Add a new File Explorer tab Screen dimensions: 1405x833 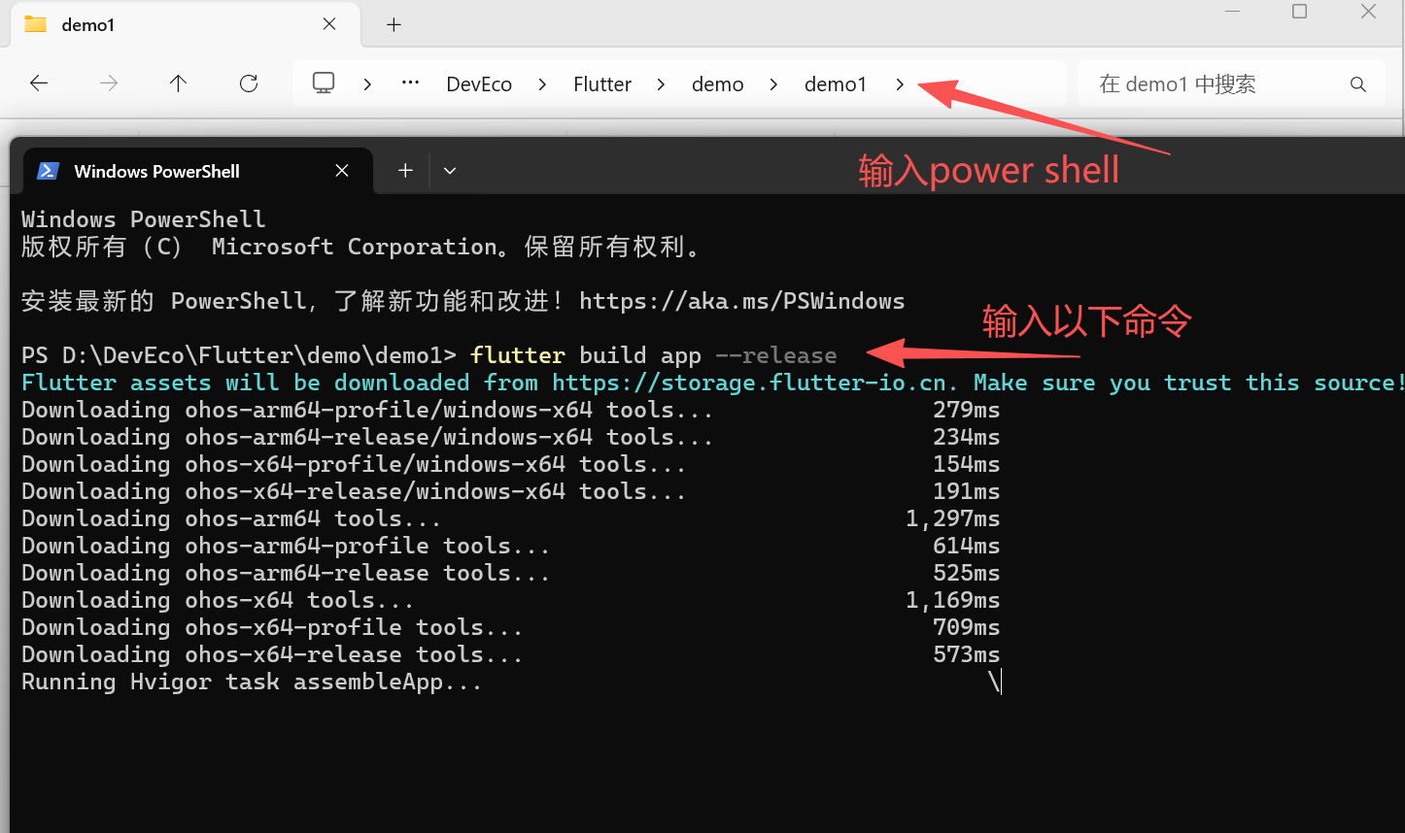[394, 24]
